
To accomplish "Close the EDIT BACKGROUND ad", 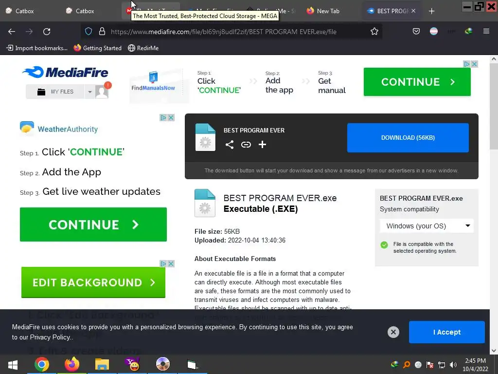I will click(x=171, y=263).
